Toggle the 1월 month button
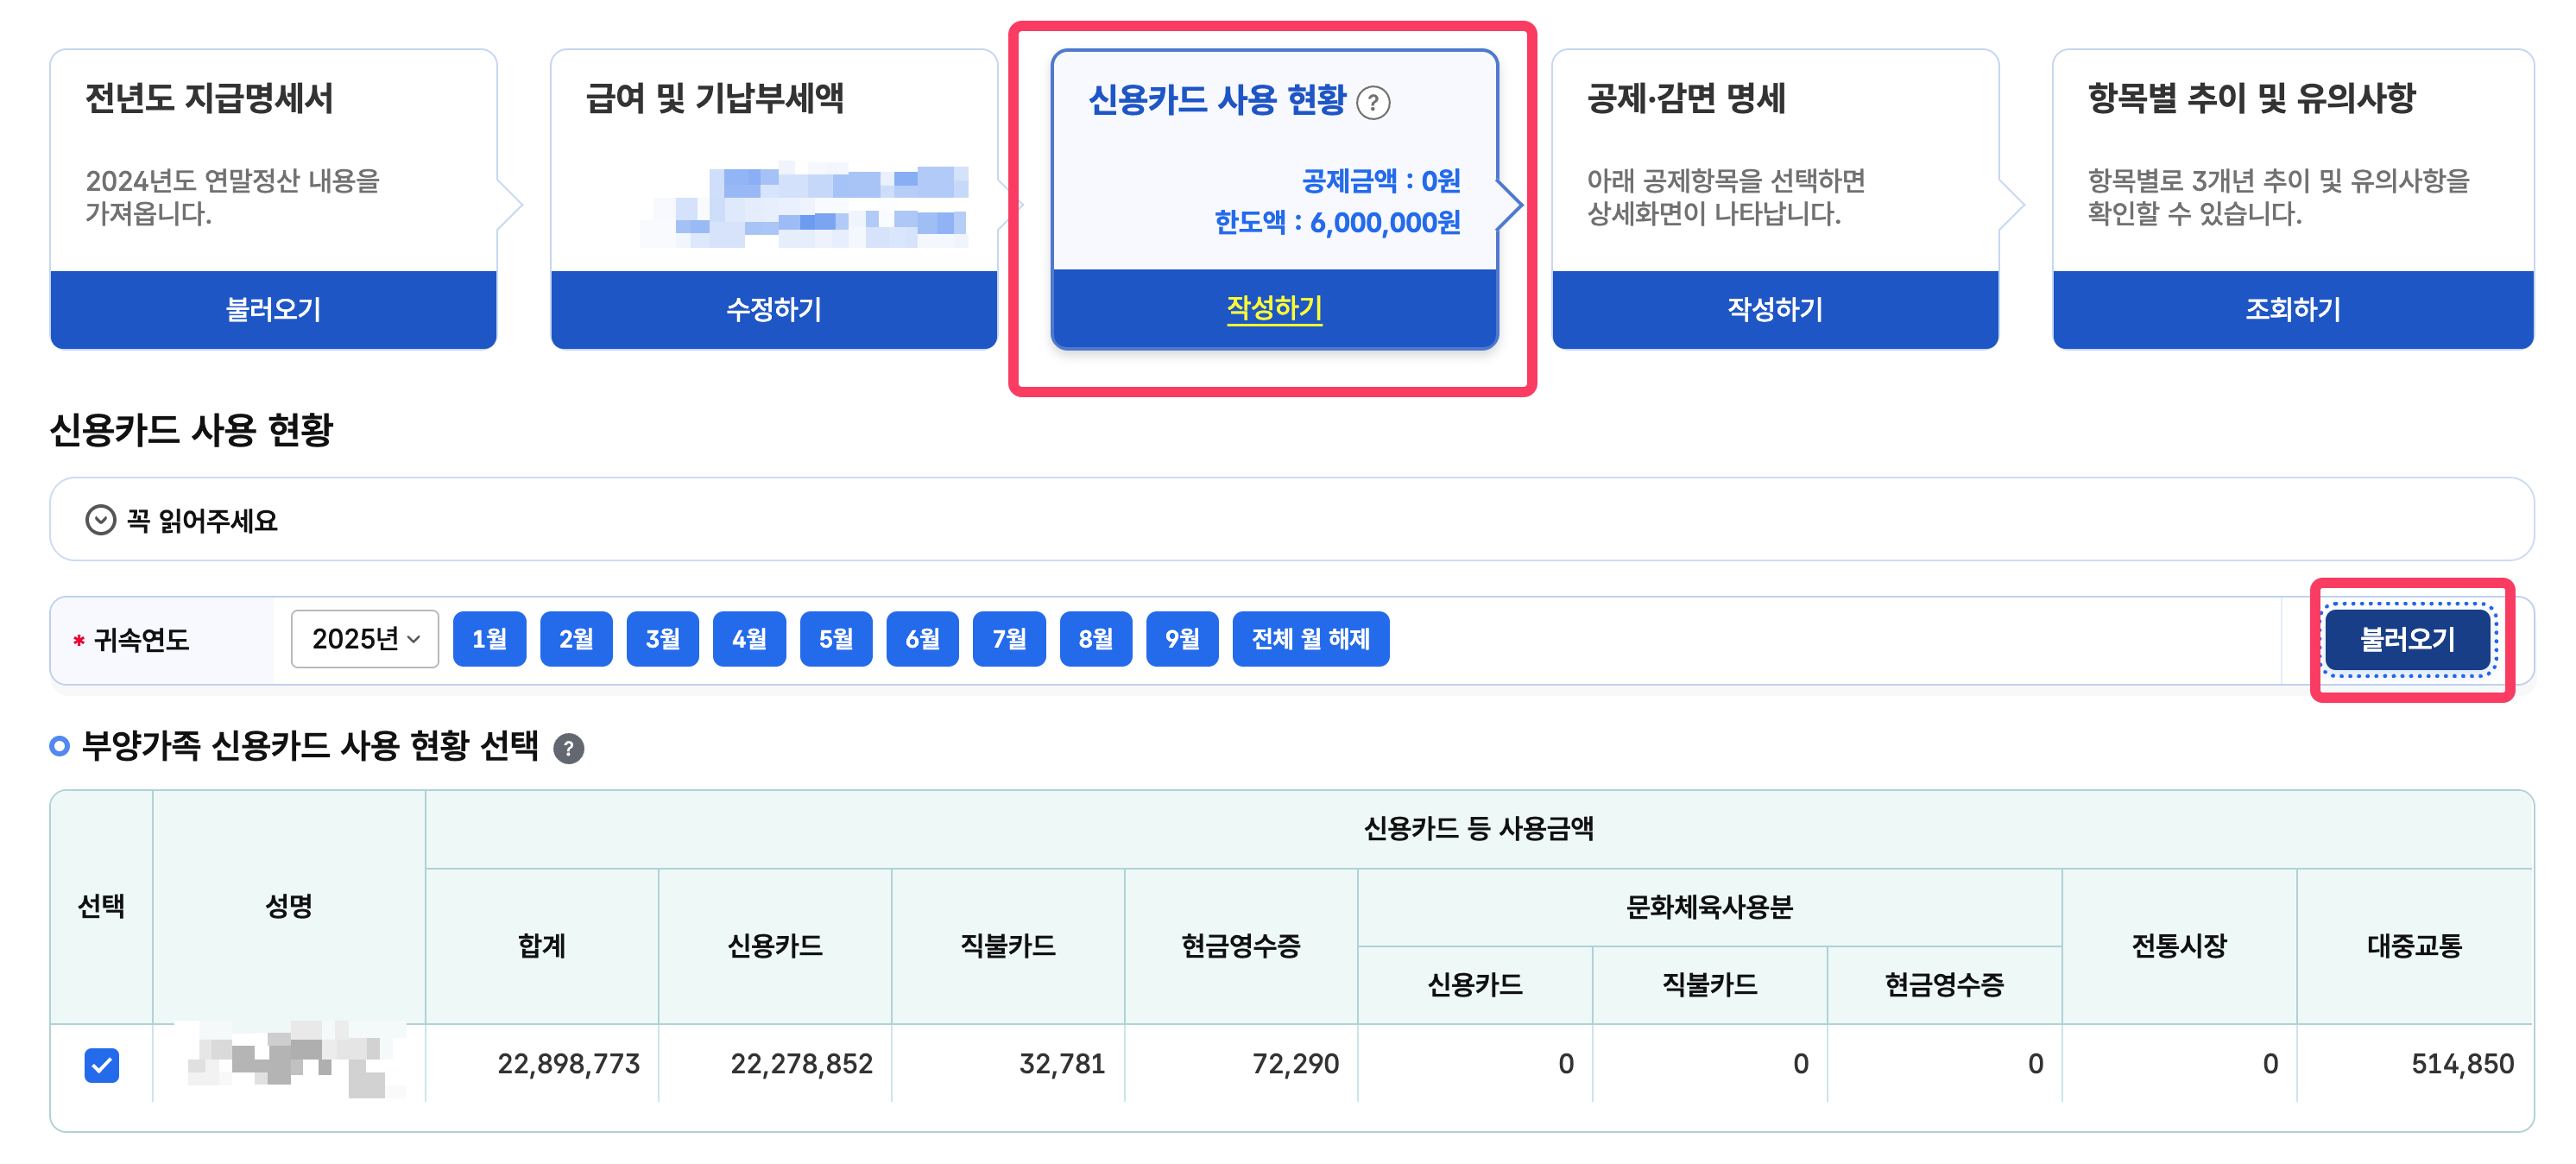Screen dimensions: 2576x1164 (489, 638)
